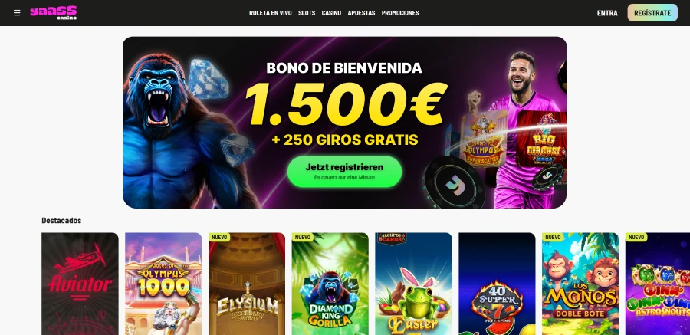Image resolution: width=690 pixels, height=335 pixels.
Task: Open Gates of Olympus 1000 game
Action: (x=163, y=284)
